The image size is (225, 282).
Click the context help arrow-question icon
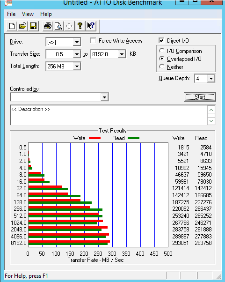[x=91, y=26]
